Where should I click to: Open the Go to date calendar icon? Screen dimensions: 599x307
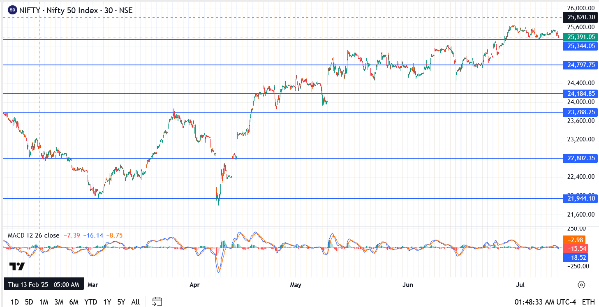point(157,302)
